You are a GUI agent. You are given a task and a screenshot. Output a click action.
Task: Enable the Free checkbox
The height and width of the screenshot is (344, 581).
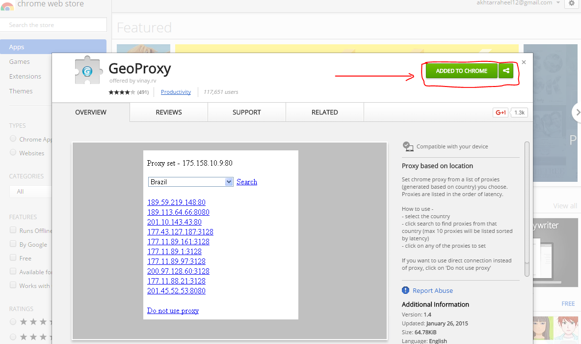point(13,258)
